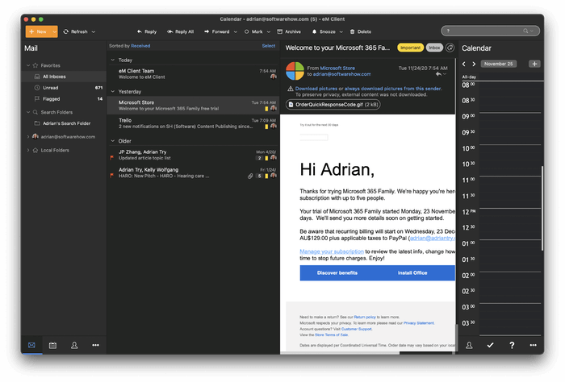Click the Archive toolbar icon
Image resolution: width=565 pixels, height=382 pixels.
pos(280,31)
